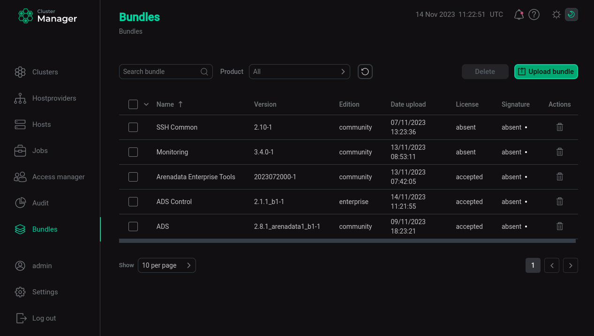Go to the next page arrow
This screenshot has width=594, height=336.
pyautogui.click(x=570, y=265)
